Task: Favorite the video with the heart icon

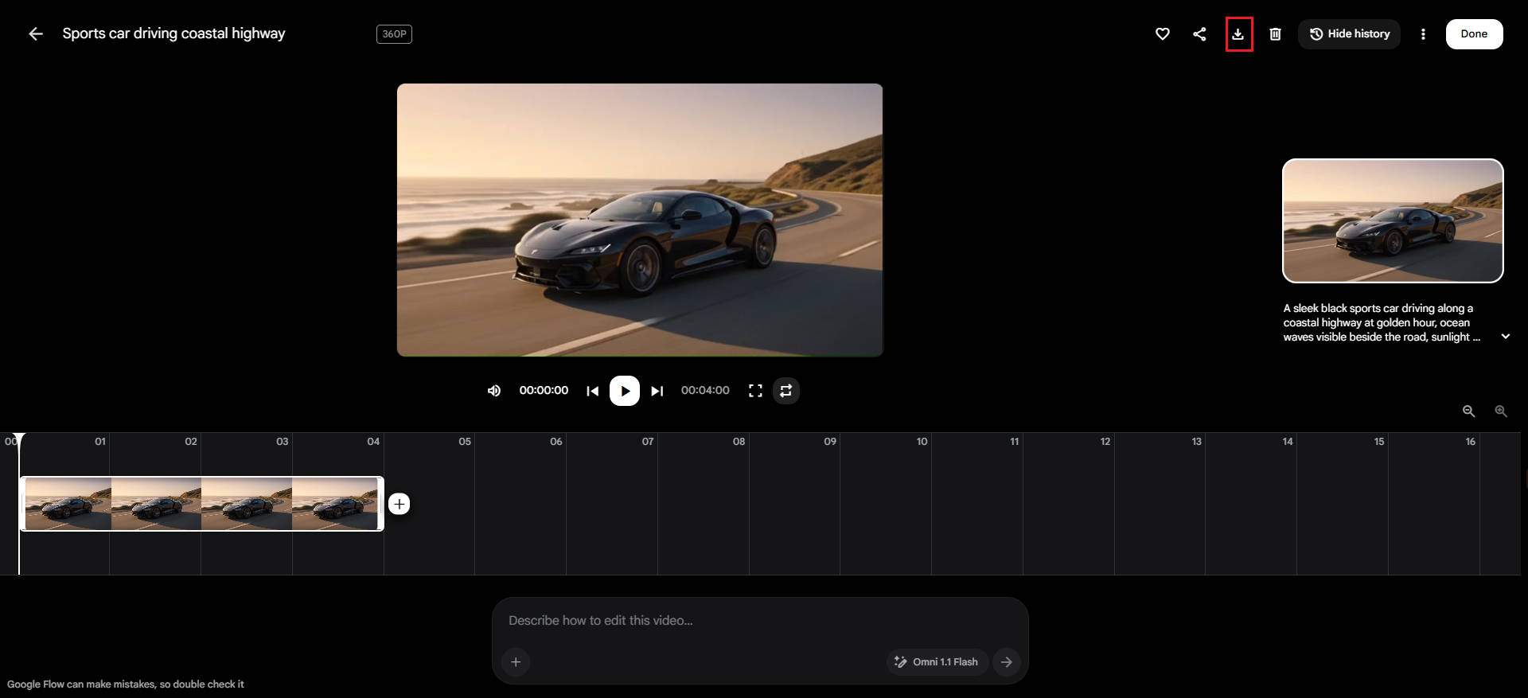Action: [1163, 33]
